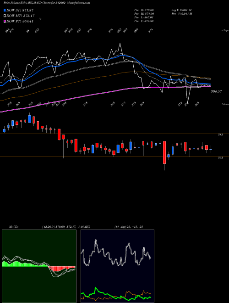
Task: Click the 'Pre H: 374.60' value
Action: (x=144, y=13)
